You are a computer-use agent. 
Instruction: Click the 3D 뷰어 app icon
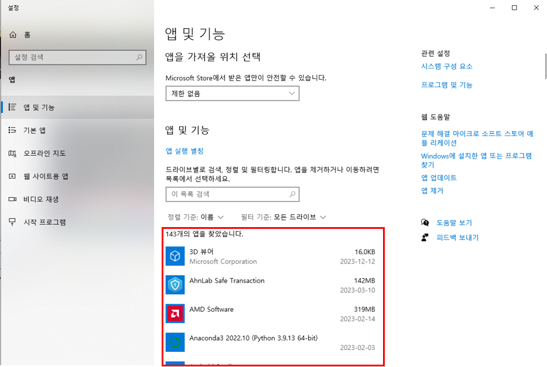175,256
